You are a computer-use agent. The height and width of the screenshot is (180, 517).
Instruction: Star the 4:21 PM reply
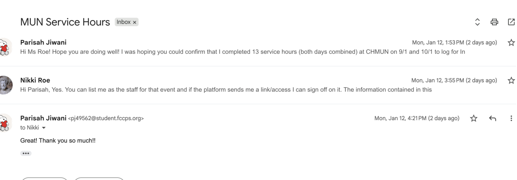coord(474,118)
